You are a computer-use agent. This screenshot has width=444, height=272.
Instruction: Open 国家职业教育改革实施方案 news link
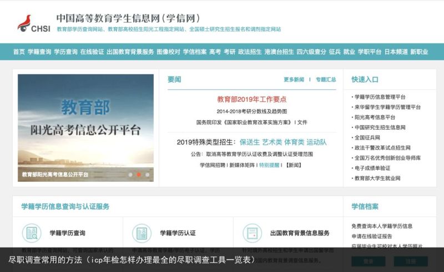point(244,122)
